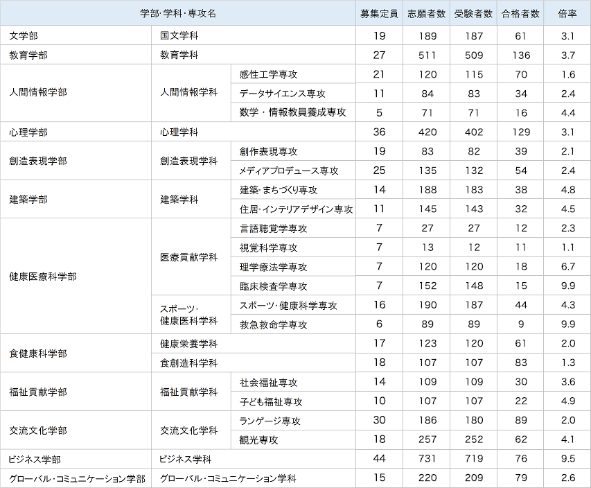591x488 pixels.
Task: Click the 募集定員 column header
Action: (377, 12)
